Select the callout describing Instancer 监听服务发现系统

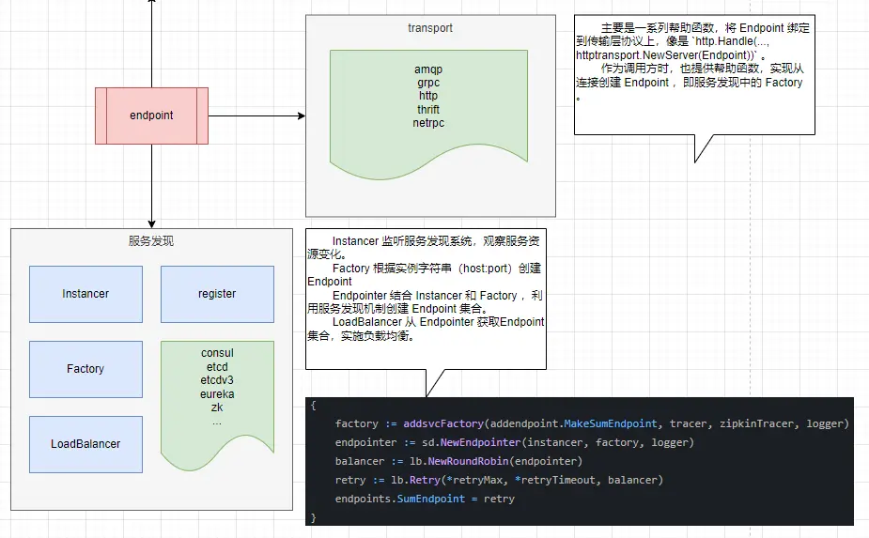(426, 299)
